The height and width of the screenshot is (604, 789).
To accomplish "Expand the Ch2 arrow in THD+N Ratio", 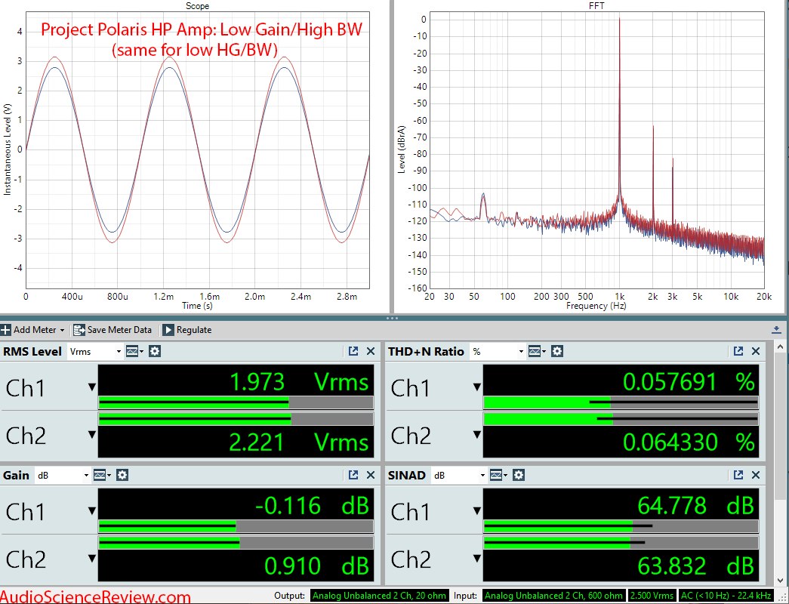I will (476, 434).
